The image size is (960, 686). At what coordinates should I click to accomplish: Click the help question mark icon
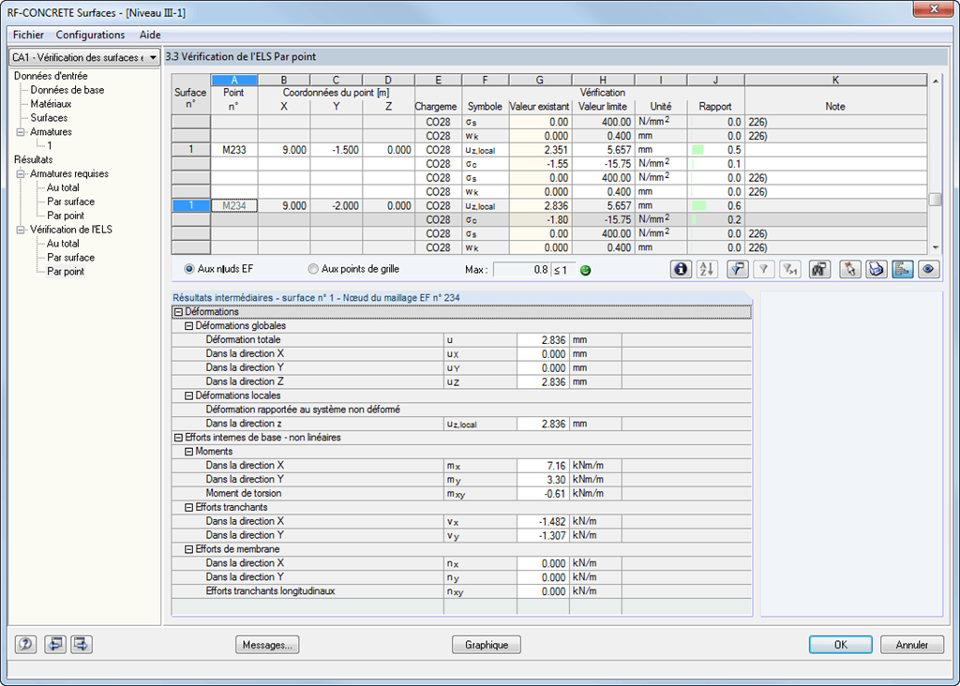(25, 645)
